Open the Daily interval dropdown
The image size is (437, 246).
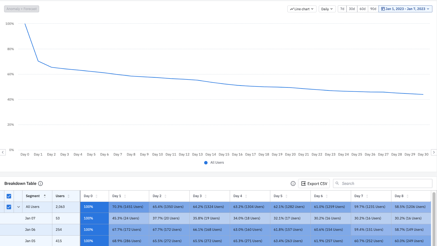tap(327, 9)
